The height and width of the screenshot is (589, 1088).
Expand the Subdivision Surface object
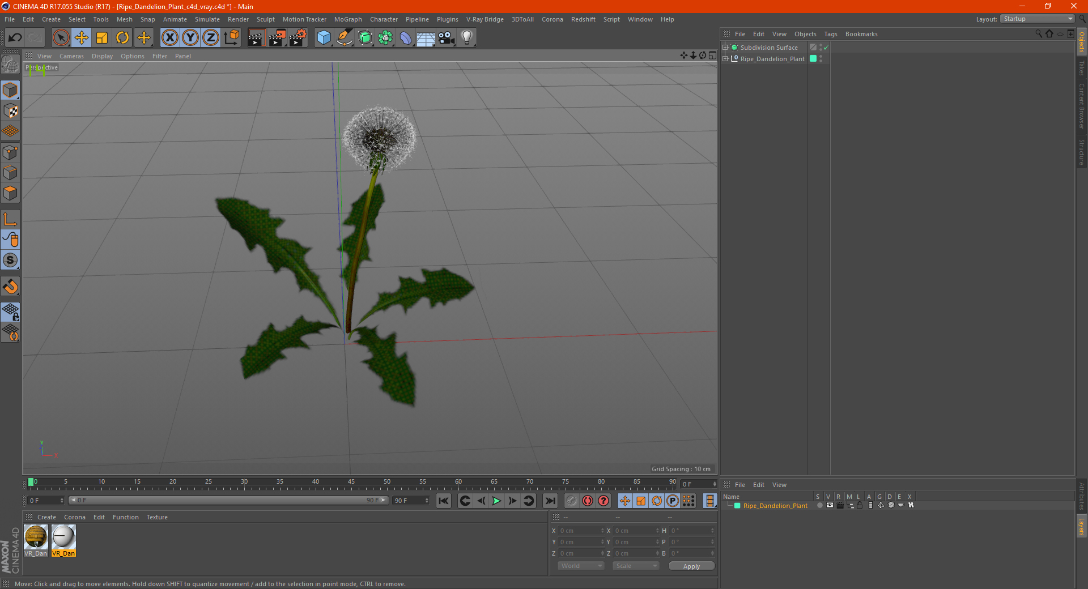tap(725, 48)
